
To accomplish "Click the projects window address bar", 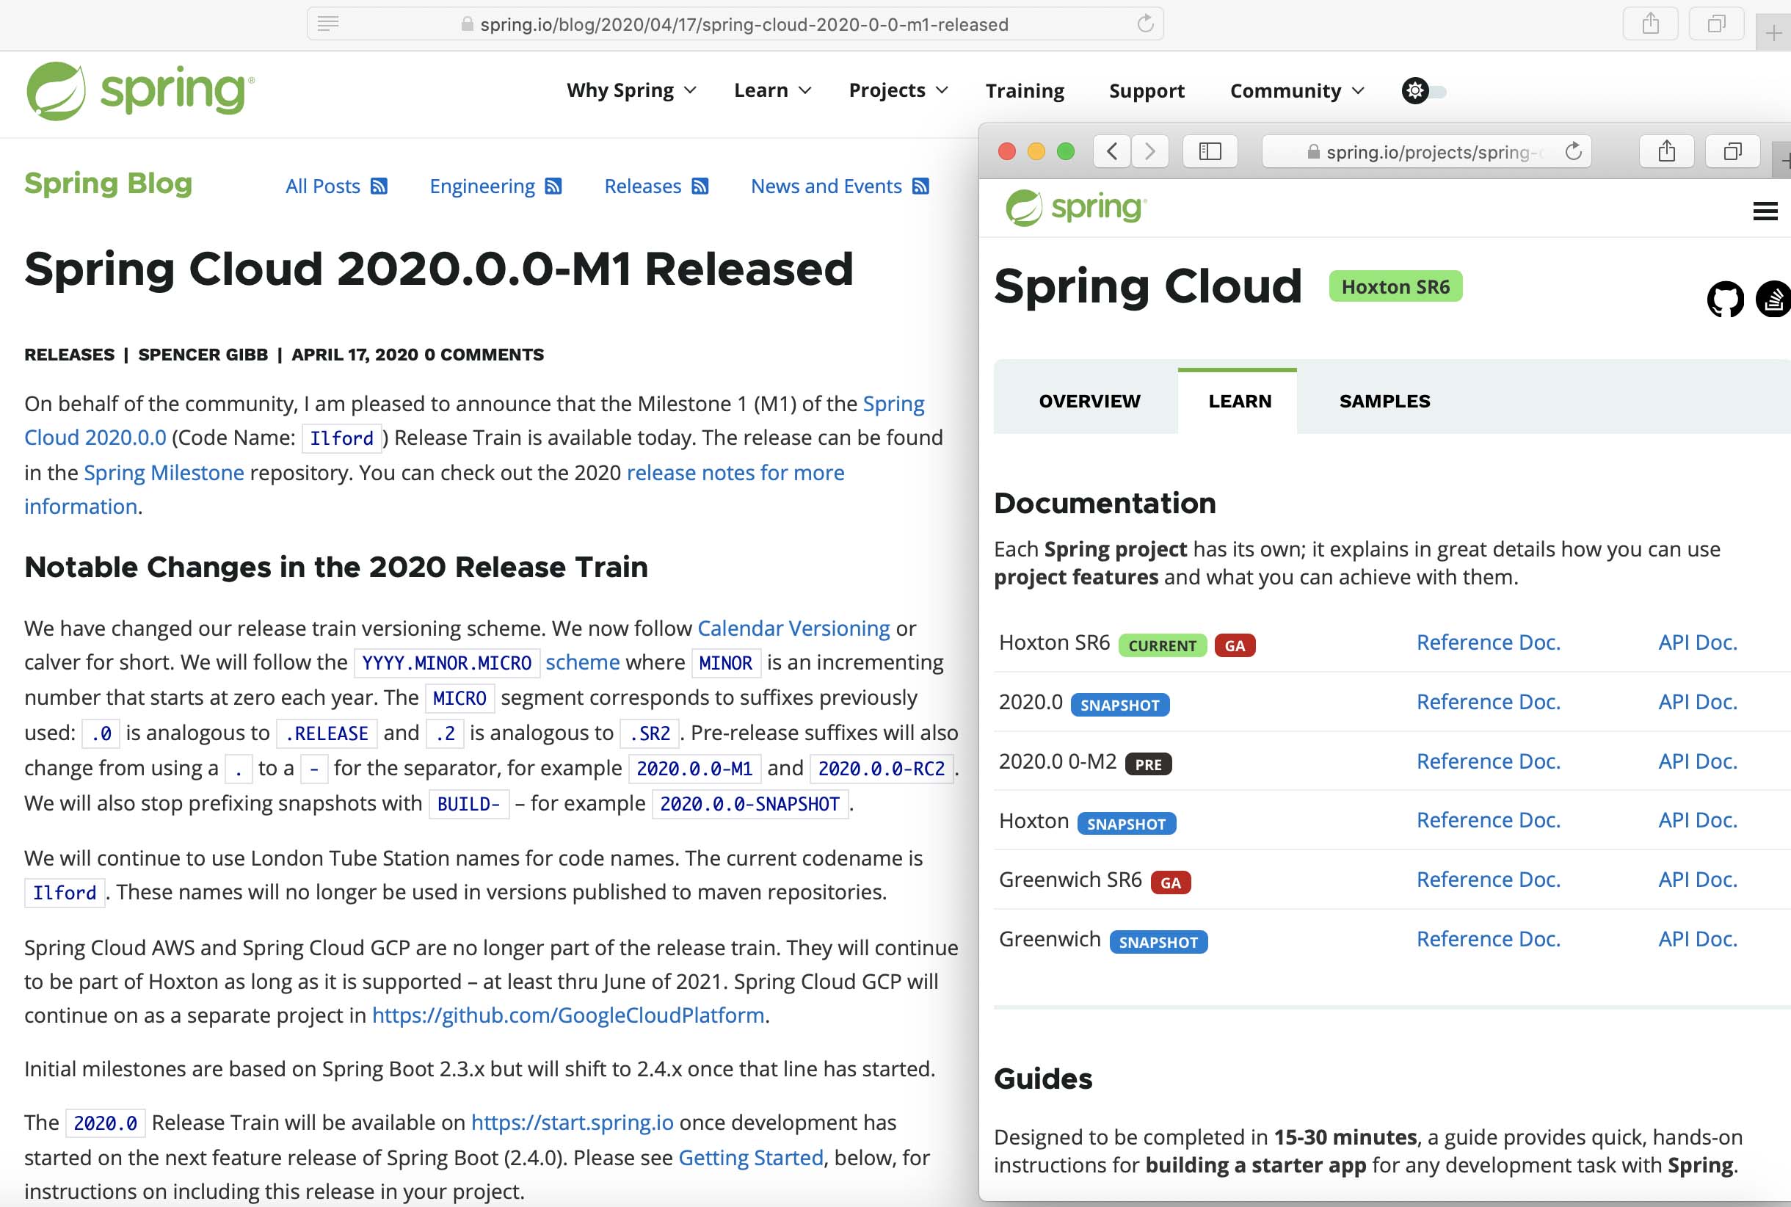I will tap(1426, 151).
